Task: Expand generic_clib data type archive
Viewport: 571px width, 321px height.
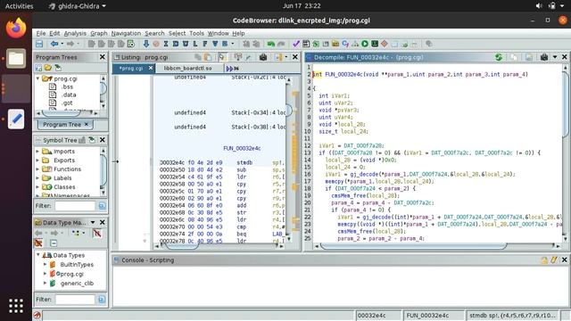Action: click(x=46, y=284)
